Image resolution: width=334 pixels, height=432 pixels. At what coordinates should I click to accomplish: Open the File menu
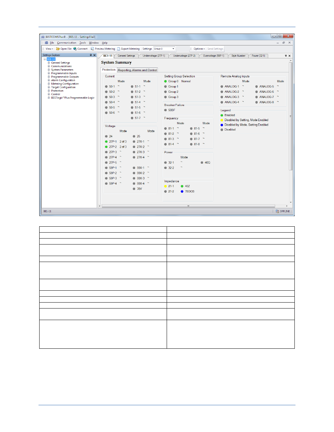(52, 43)
